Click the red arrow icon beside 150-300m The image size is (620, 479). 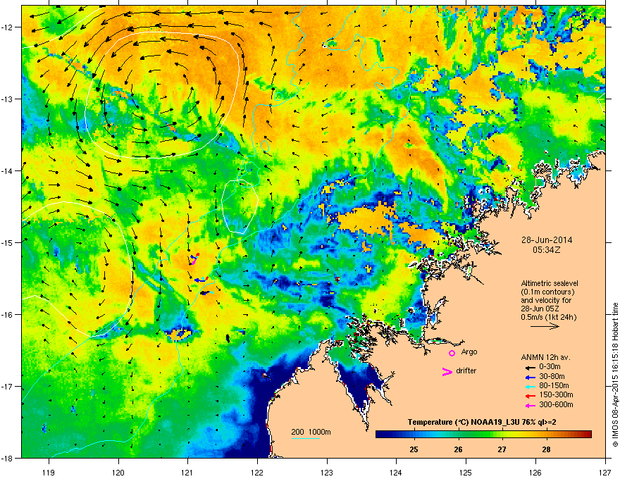coord(530,395)
